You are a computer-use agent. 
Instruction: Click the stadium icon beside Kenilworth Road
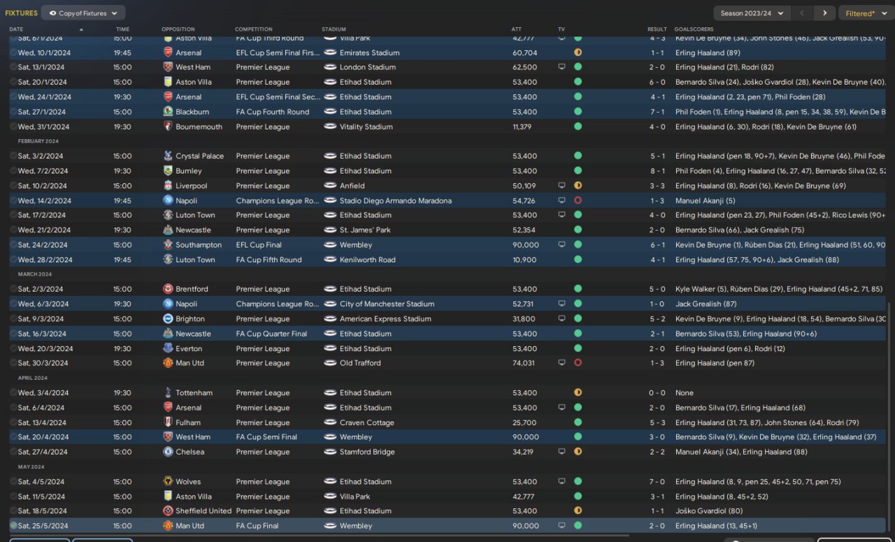coord(330,259)
